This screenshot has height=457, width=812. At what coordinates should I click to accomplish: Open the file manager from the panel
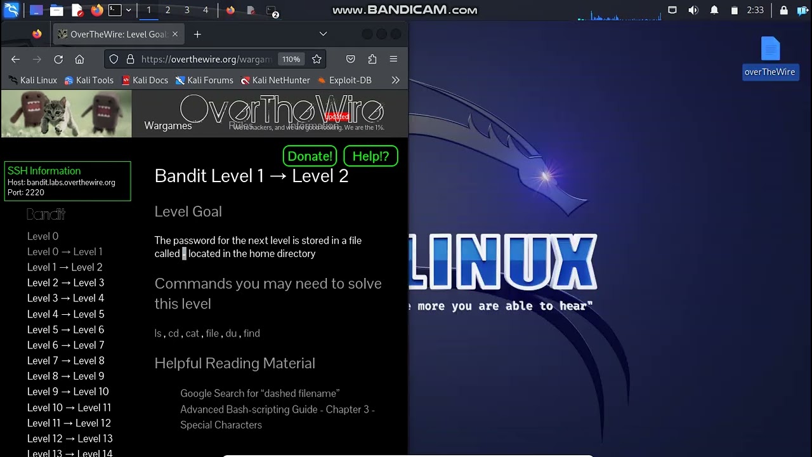coord(56,10)
